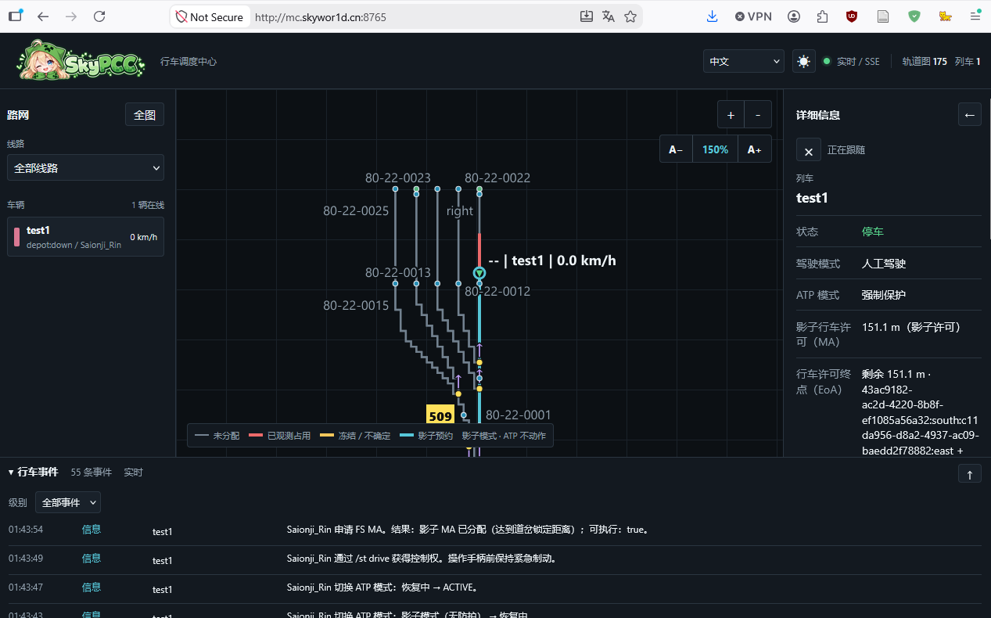991x618 pixels.
Task: Open the uBlock Origin extension
Action: 852,16
